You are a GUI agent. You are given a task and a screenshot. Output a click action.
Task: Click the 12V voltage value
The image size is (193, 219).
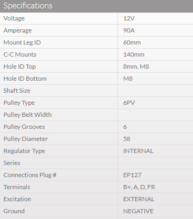click(129, 18)
